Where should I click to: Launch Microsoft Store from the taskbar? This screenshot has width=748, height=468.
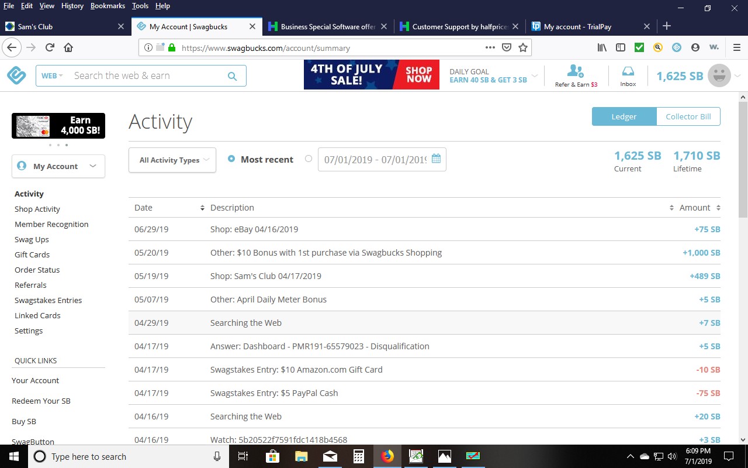click(272, 456)
